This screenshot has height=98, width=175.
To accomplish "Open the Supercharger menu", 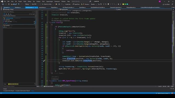I will (x=49, y=1).
